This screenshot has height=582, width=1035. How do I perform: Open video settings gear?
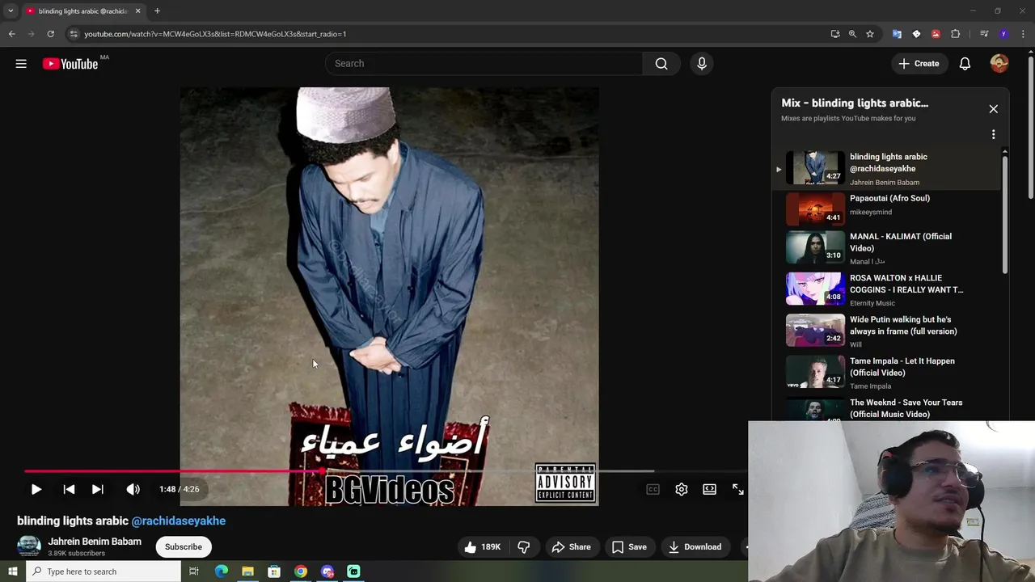pyautogui.click(x=682, y=489)
